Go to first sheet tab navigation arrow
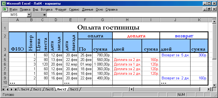218x98 pixels. click(3, 89)
